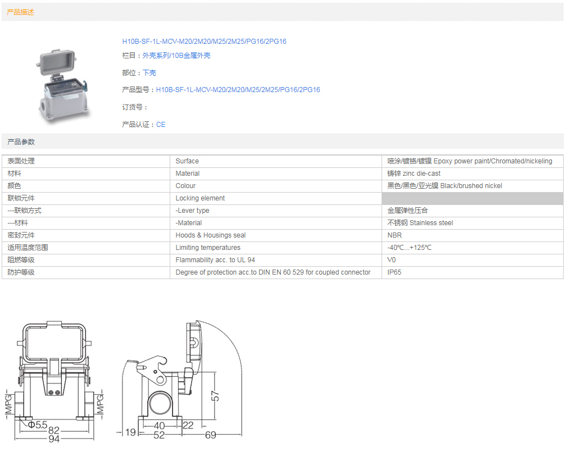Screen dimensions: 567x456
Task: Click the CE certification link
Action: [161, 125]
